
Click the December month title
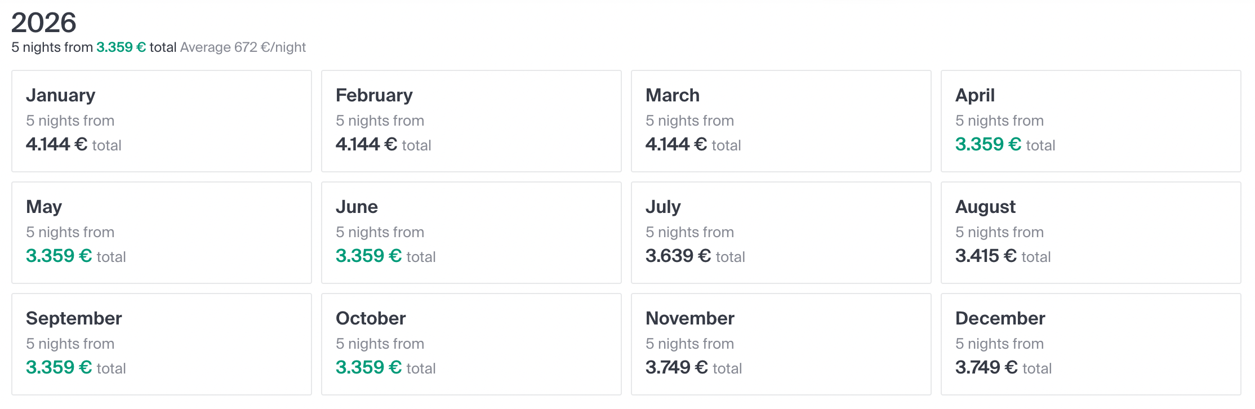pyautogui.click(x=1000, y=318)
